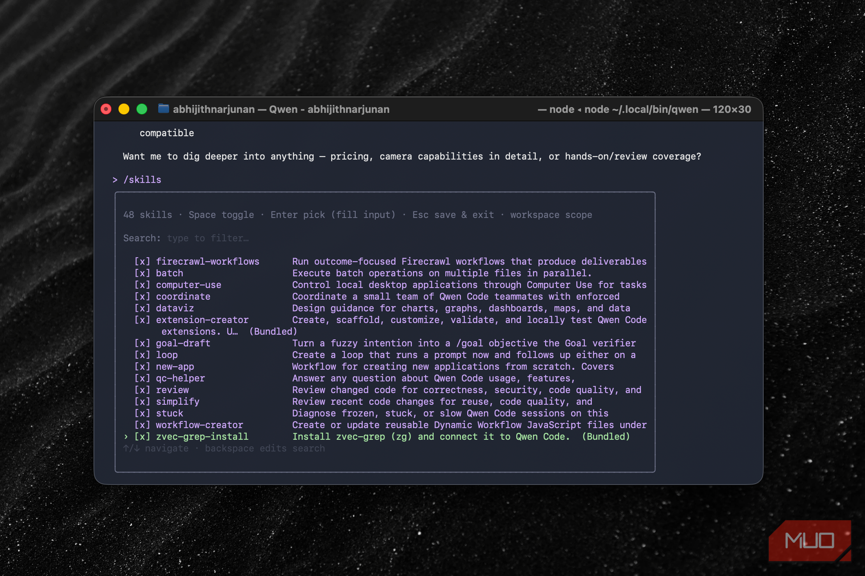The image size is (865, 576).
Task: Click the selection arrow beside zvec-grep-install
Action: point(126,437)
